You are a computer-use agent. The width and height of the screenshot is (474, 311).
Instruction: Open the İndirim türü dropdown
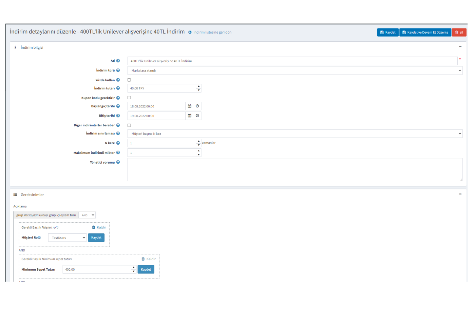coord(295,70)
